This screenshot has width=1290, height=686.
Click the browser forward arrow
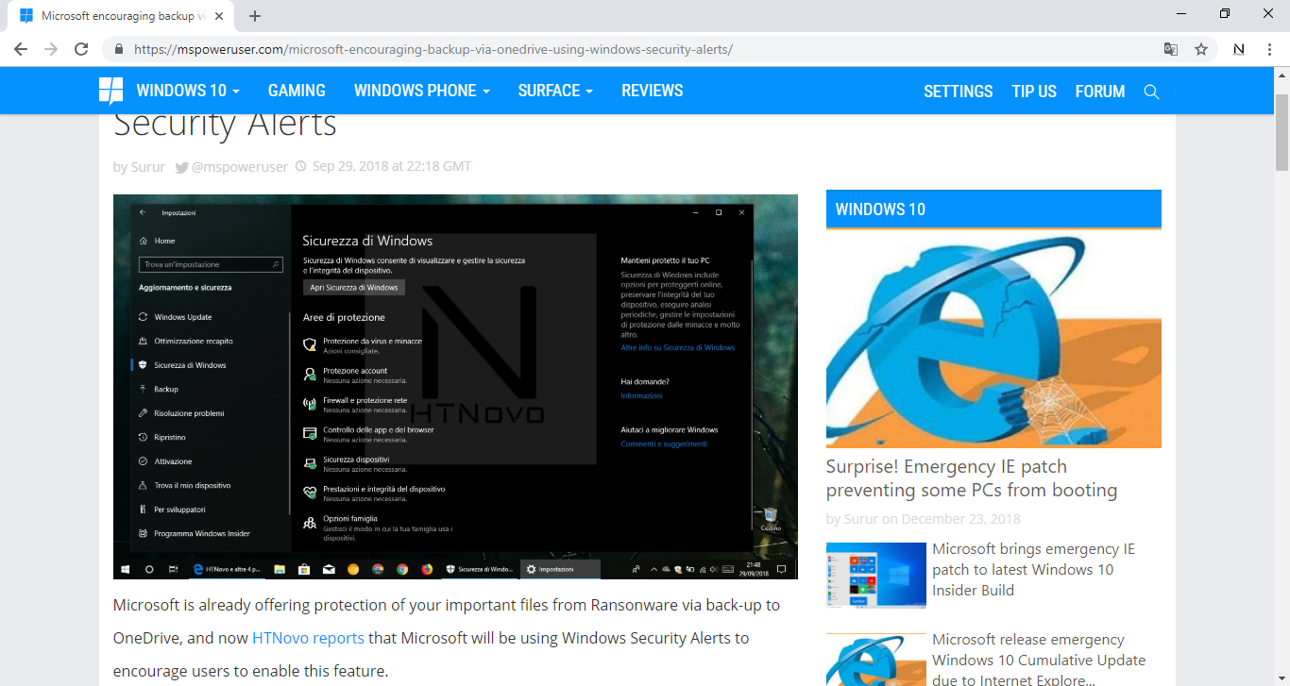pos(51,49)
